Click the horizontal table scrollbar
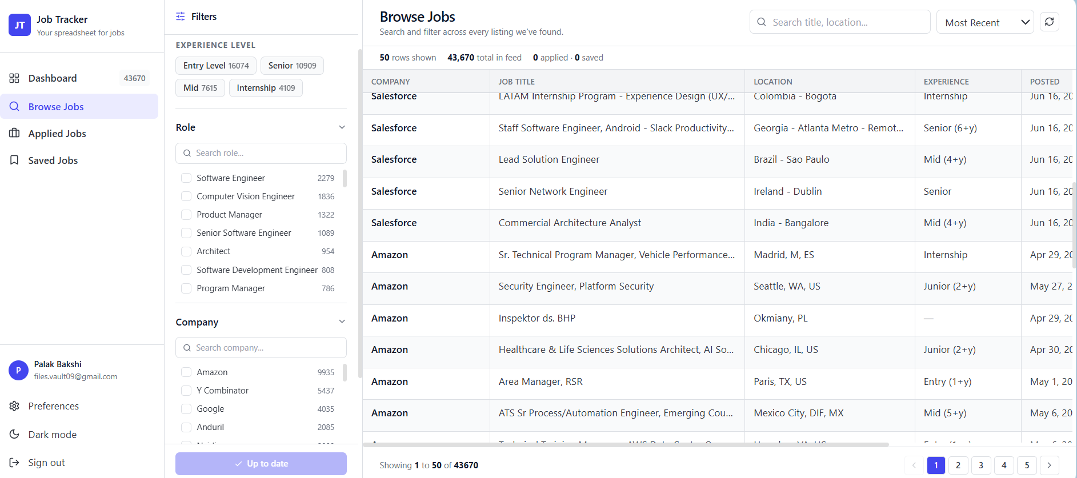Screen dimensions: 1077x478 pos(626,444)
